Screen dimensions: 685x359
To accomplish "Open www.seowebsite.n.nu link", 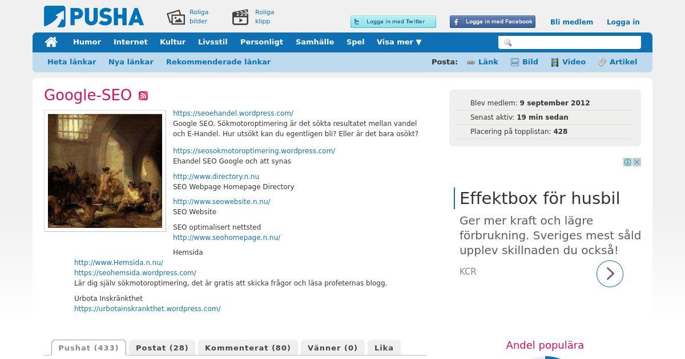I will (221, 202).
